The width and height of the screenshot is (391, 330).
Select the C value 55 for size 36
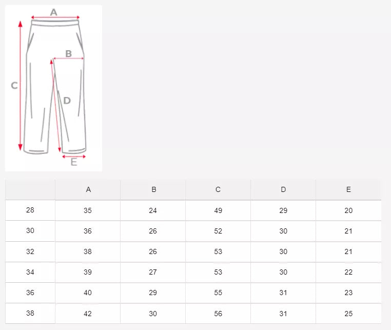coord(218,293)
